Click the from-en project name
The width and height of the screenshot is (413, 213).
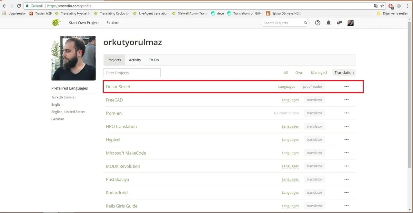(x=114, y=113)
